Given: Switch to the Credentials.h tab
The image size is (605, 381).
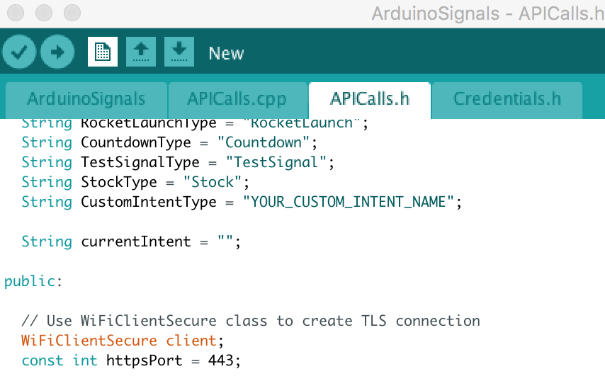Looking at the screenshot, I should [x=507, y=99].
